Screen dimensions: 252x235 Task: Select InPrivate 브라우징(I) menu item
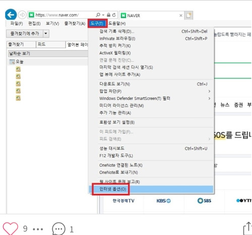pyautogui.click(x=151, y=39)
